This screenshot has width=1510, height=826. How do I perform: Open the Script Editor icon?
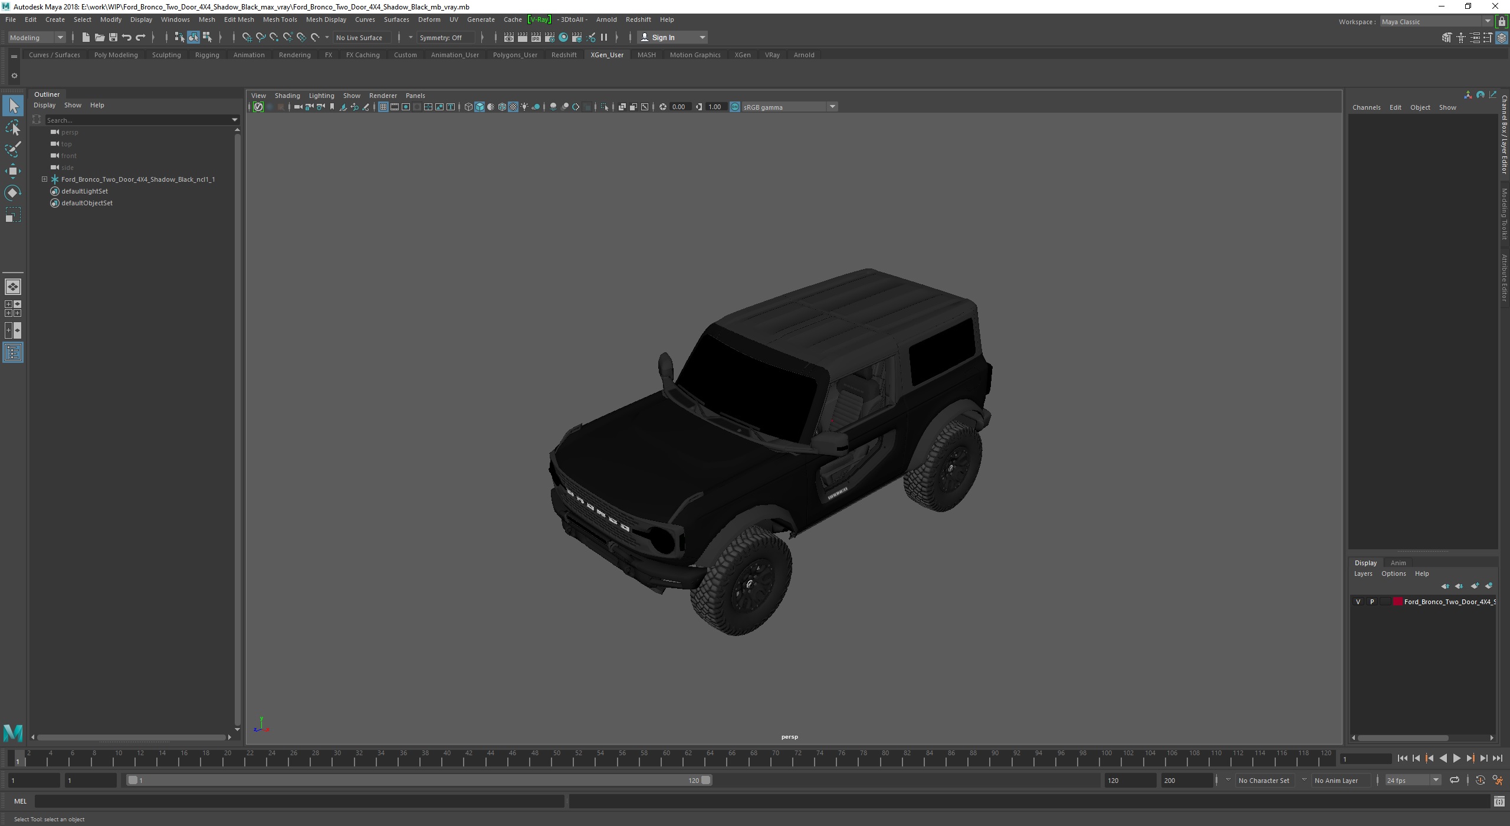[x=1499, y=801]
